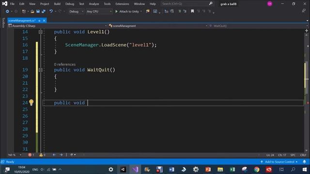The image size is (310, 174).
Task: Open Excel from the Windows taskbar
Action: tap(232, 170)
